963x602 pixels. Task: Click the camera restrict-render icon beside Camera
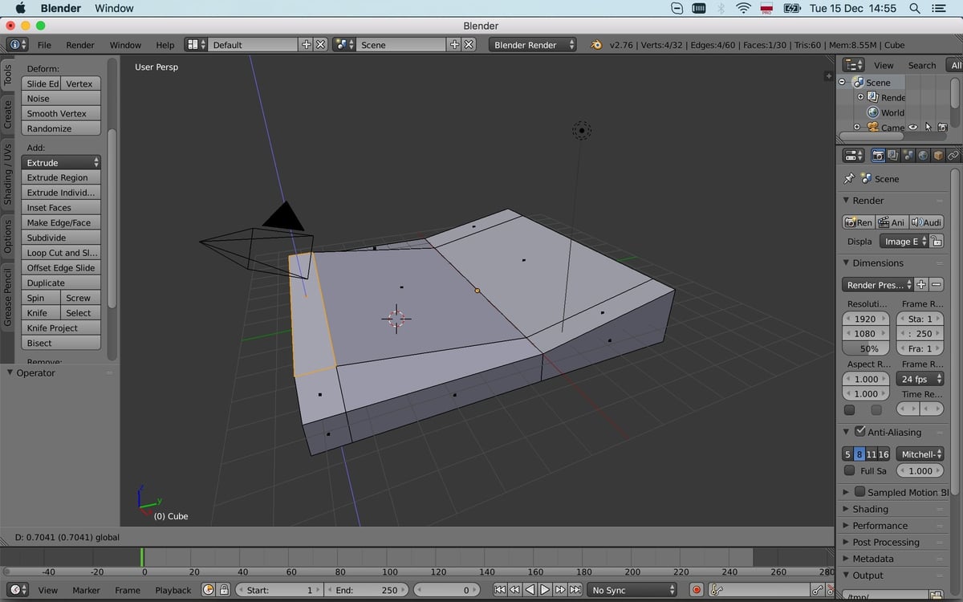point(942,127)
